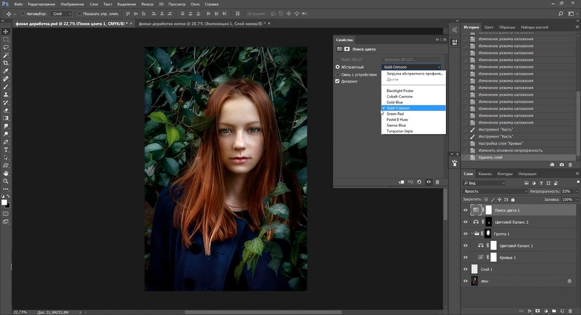Hide the Кривые 1 layer
The height and width of the screenshot is (315, 581).
click(465, 257)
